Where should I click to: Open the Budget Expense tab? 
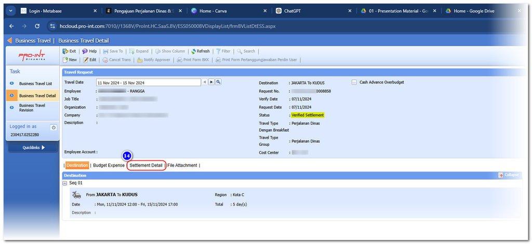(109, 166)
